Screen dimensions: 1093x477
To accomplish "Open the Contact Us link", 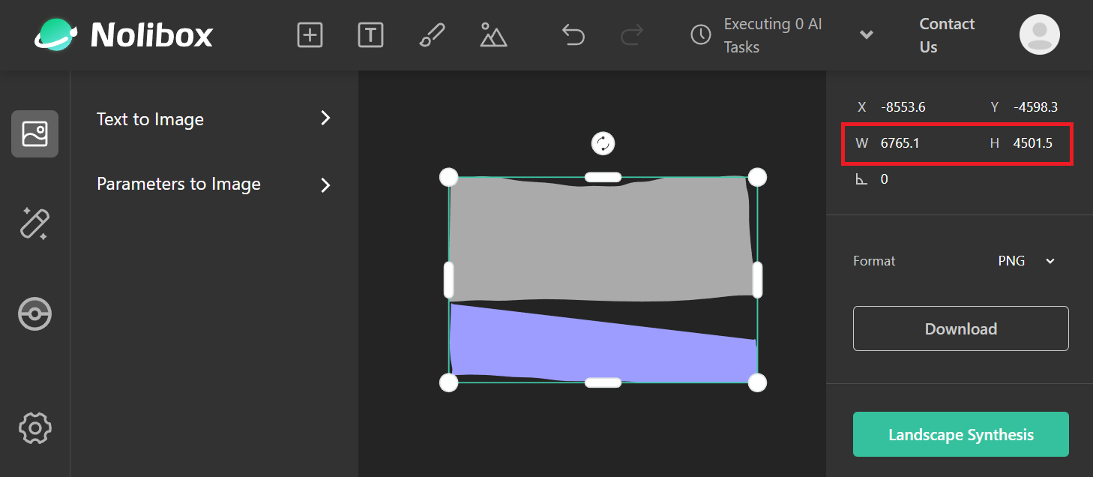I will click(947, 35).
